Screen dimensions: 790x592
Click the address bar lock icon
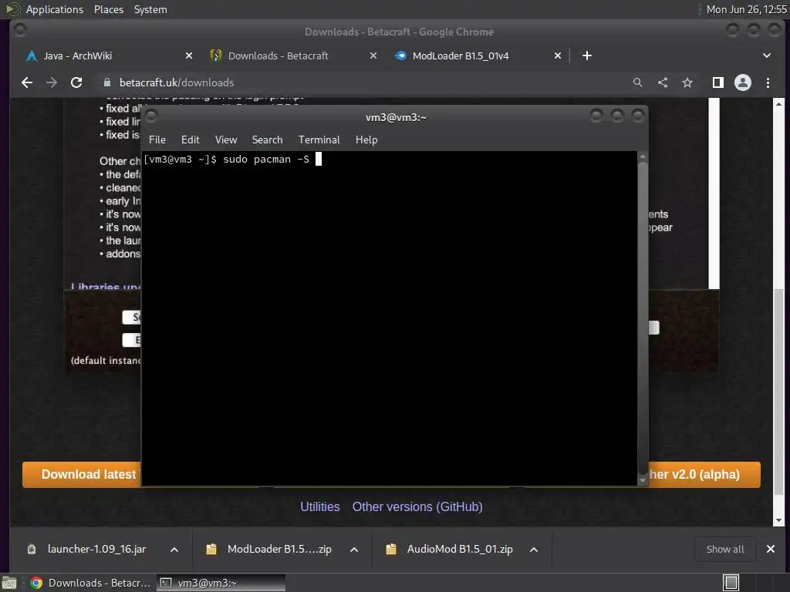coord(106,82)
